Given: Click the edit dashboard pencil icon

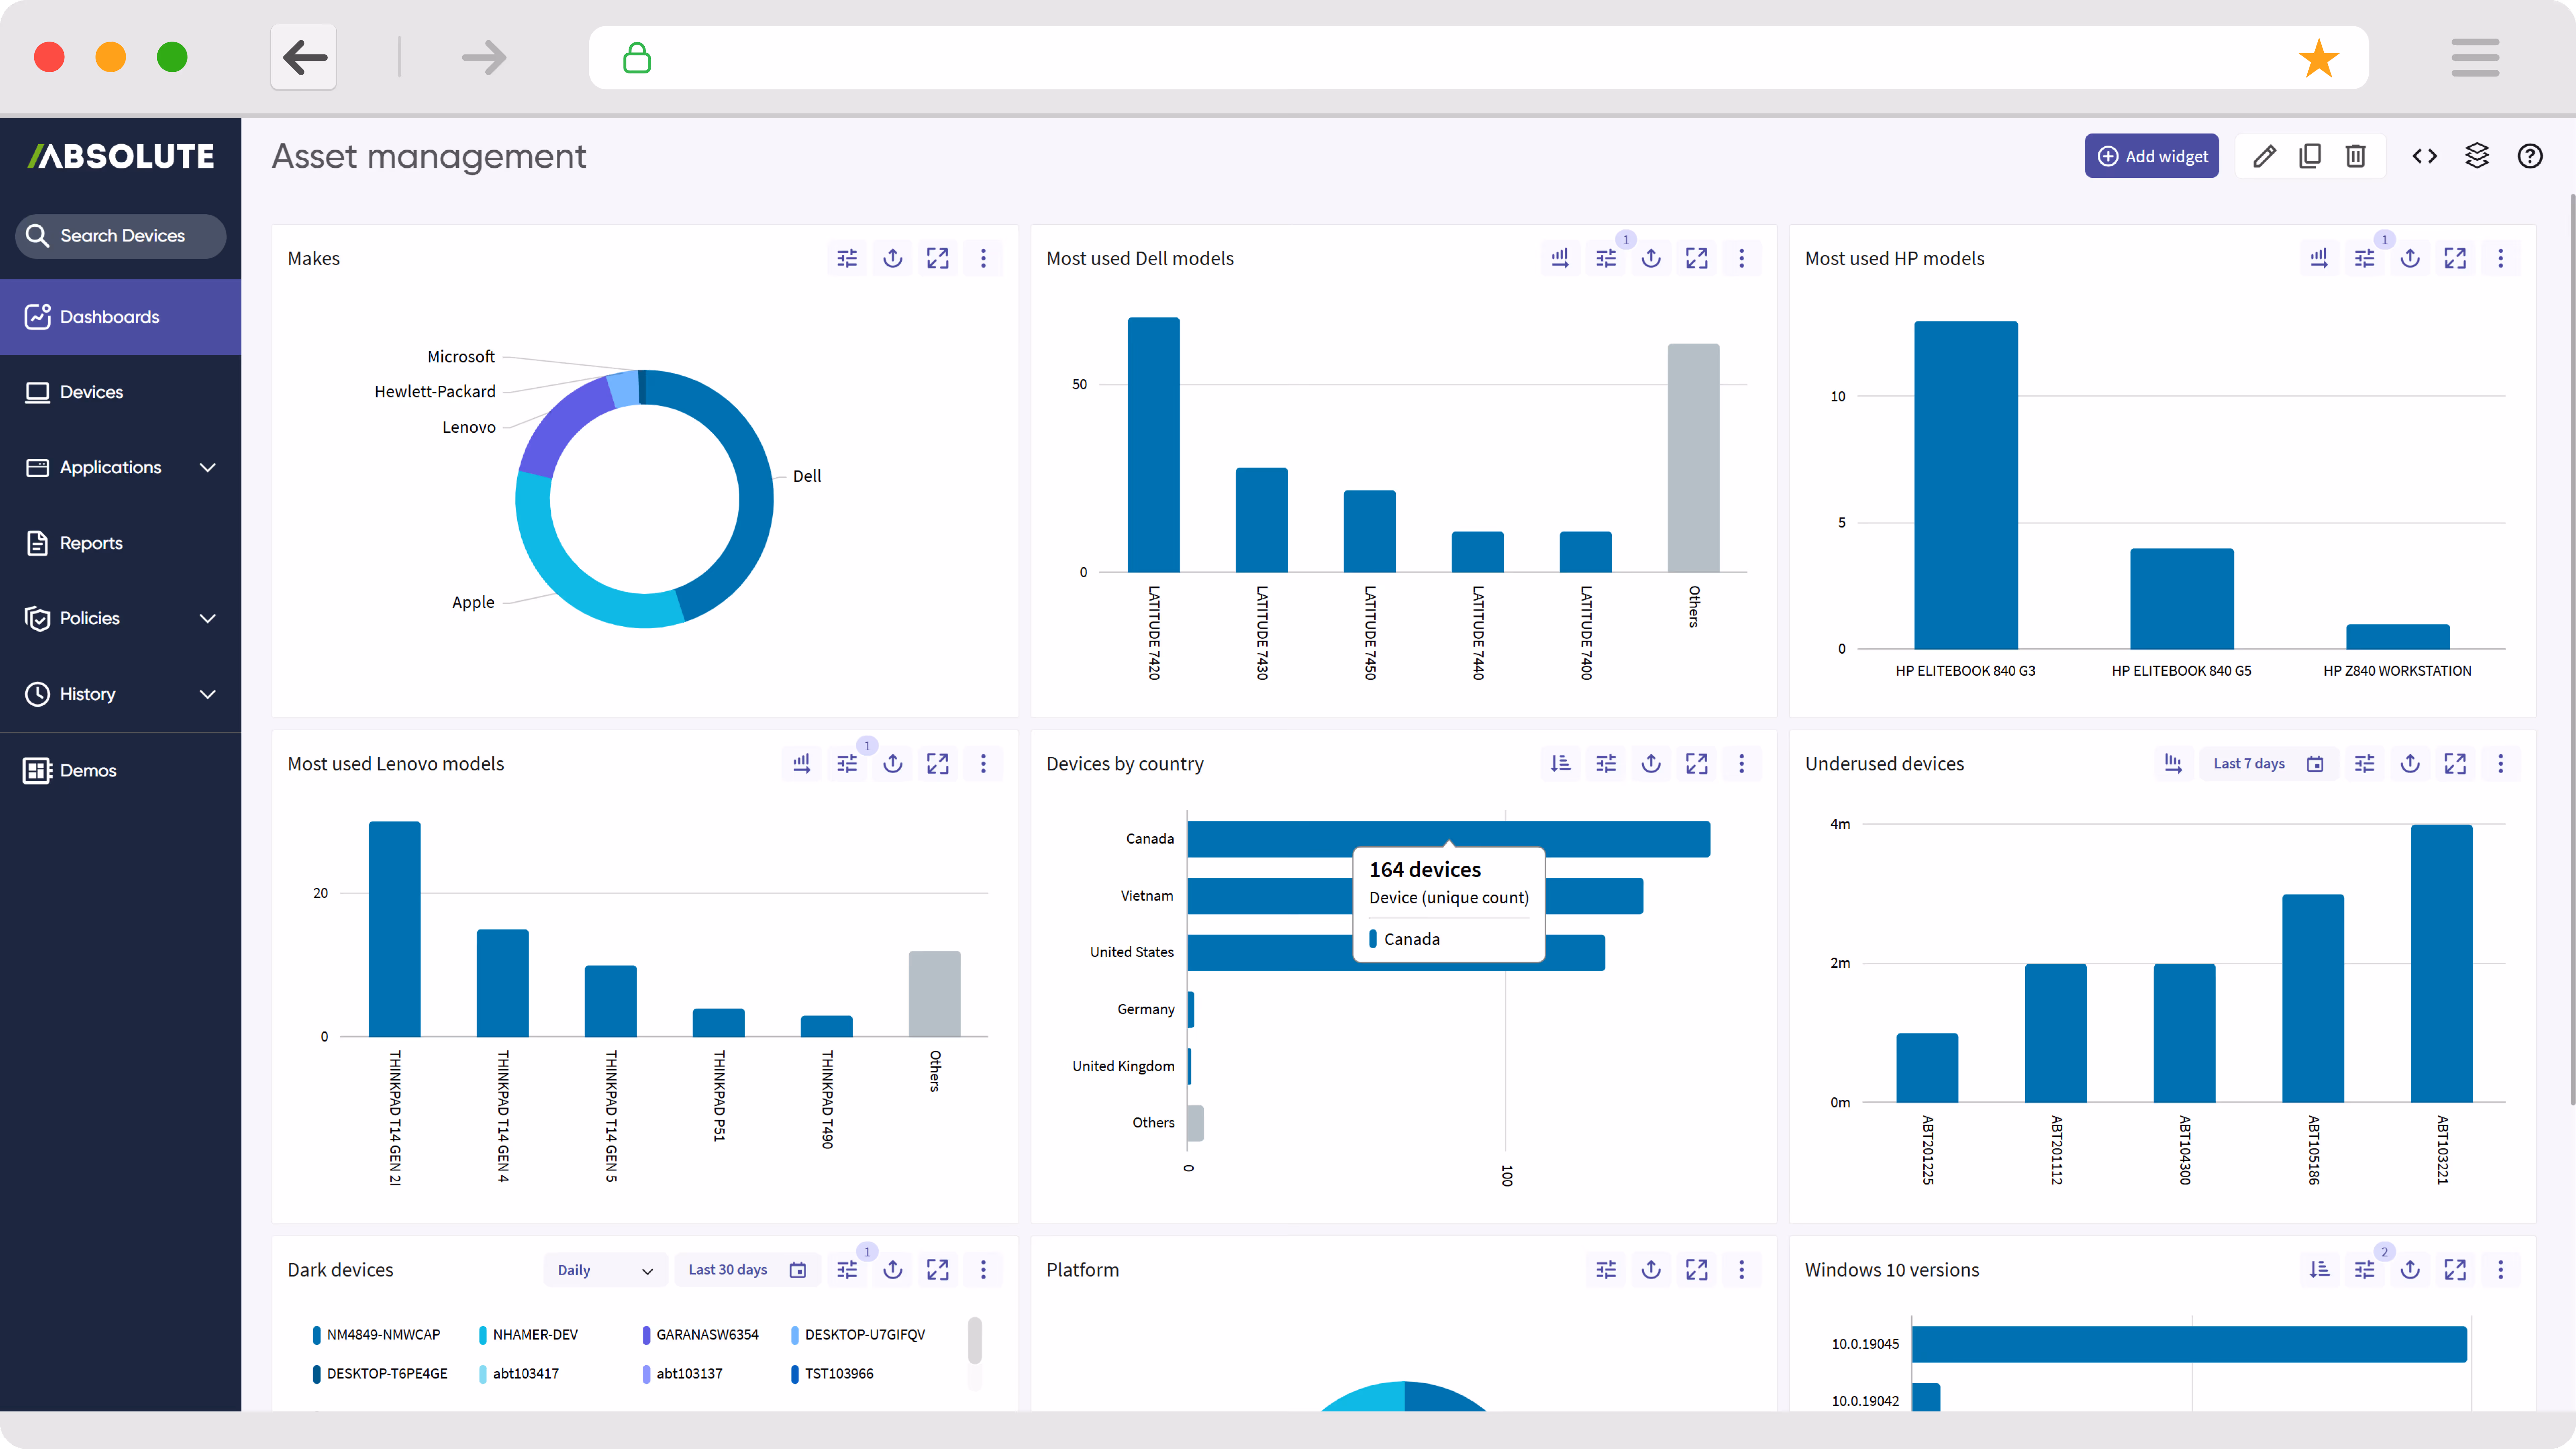Looking at the screenshot, I should point(2264,156).
